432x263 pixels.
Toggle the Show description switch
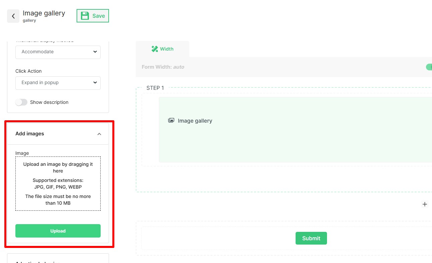pyautogui.click(x=21, y=102)
